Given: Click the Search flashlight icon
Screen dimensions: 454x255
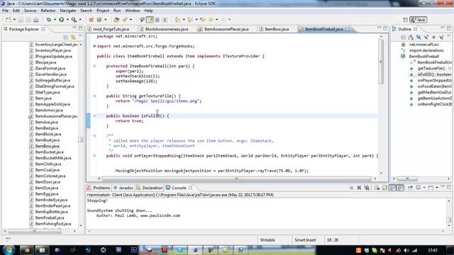Looking at the screenshot, I should pyautogui.click(x=125, y=20).
